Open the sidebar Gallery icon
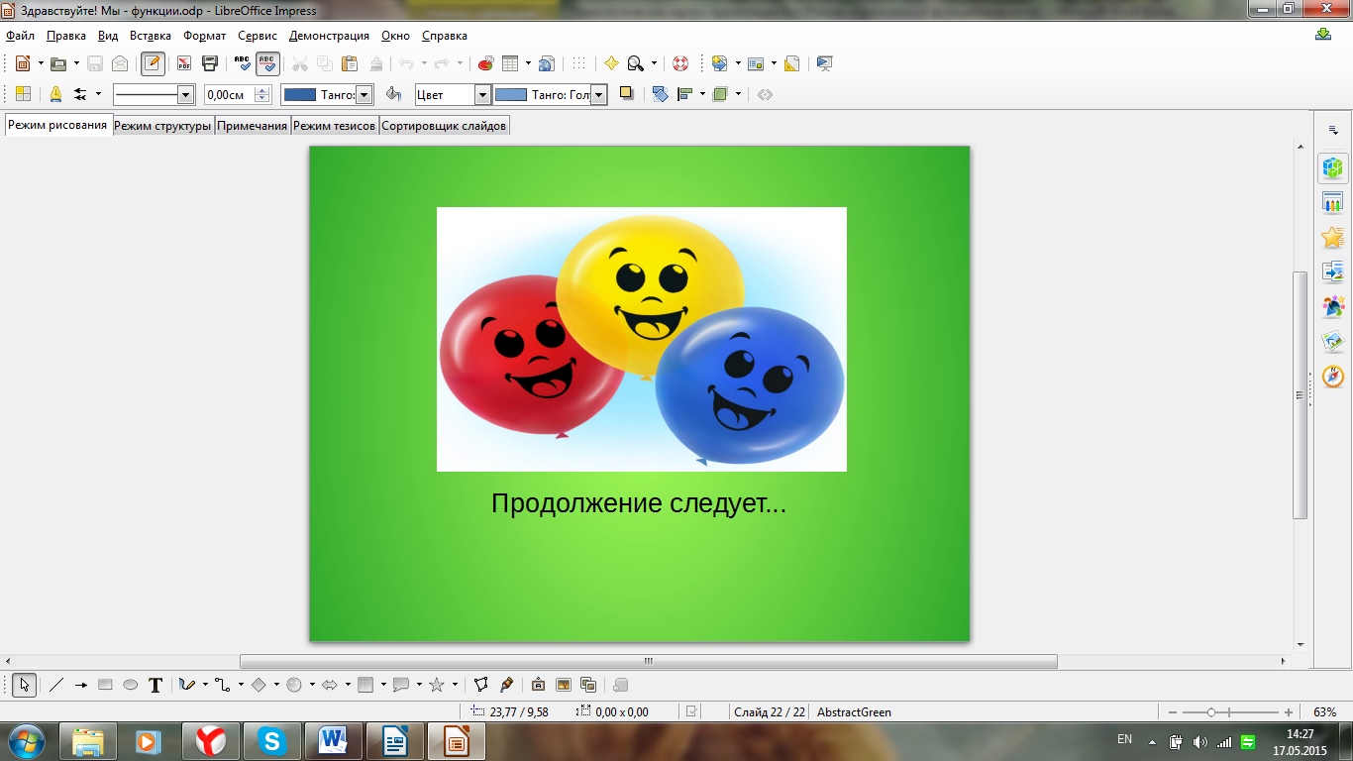This screenshot has width=1353, height=761. point(1332,342)
